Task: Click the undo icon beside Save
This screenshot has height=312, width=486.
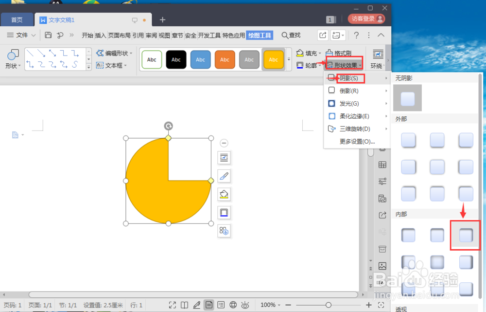Action: 60,35
